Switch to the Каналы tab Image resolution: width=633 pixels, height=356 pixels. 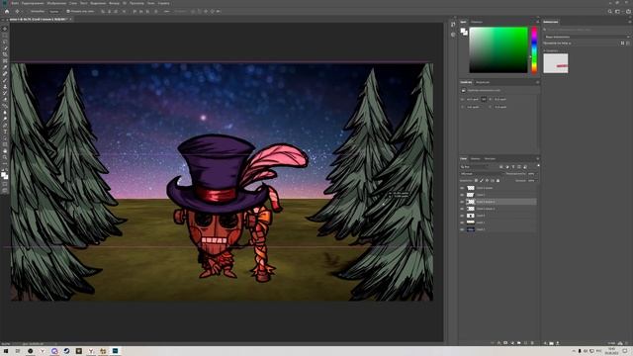pyautogui.click(x=476, y=158)
